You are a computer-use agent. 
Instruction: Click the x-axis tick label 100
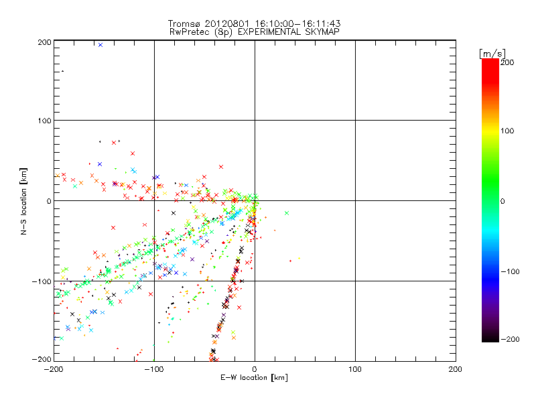(355, 368)
